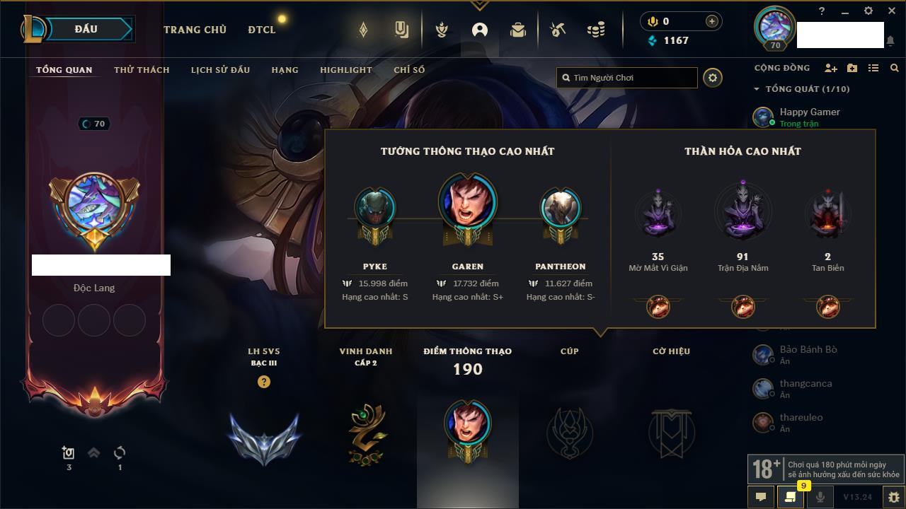Image resolution: width=906 pixels, height=509 pixels.
Task: Click the plus button to purchase RP
Action: click(x=712, y=21)
